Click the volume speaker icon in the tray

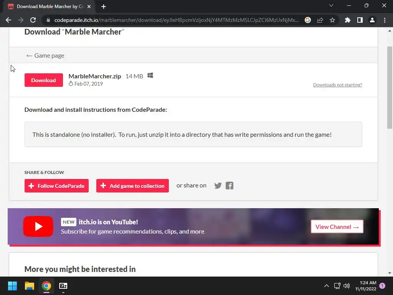coord(347,286)
